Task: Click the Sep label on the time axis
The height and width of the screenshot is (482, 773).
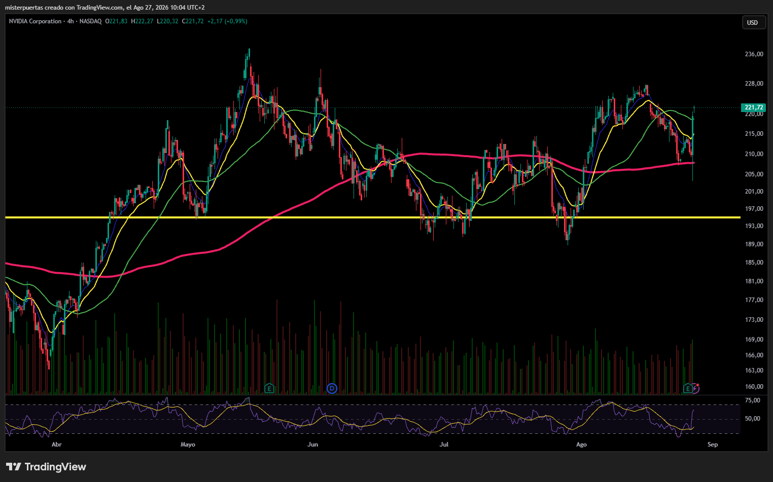Action: pyautogui.click(x=713, y=444)
